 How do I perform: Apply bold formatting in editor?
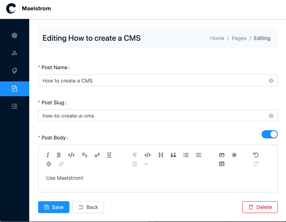(x=59, y=155)
